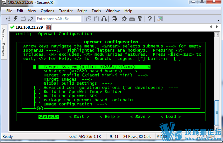Click the Help question mark icon
Screen dimensions: 223x143
[150, 19]
